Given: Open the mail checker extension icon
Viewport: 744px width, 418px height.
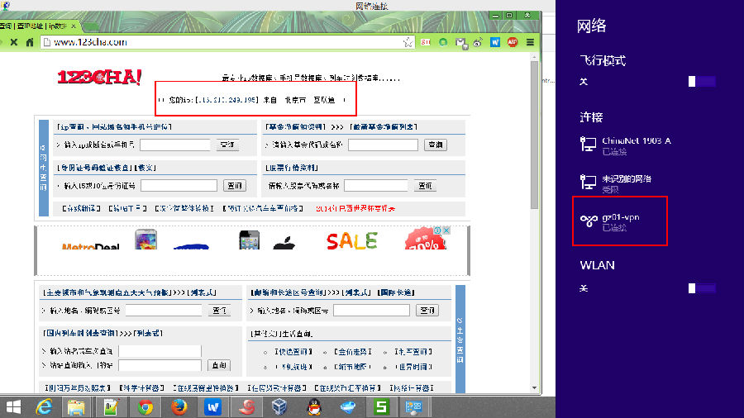Looking at the screenshot, I should (x=460, y=43).
